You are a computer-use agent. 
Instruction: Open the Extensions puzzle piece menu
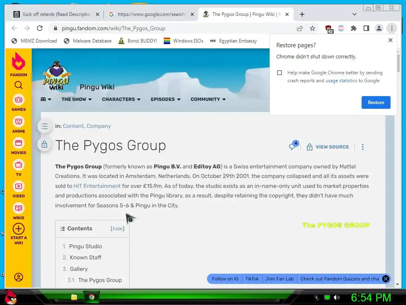(353, 28)
